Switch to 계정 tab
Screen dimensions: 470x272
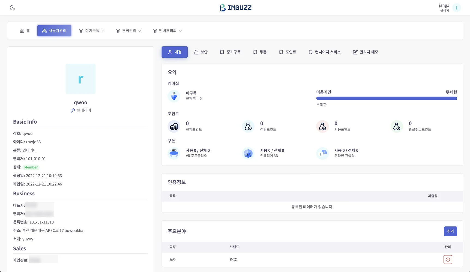[175, 52]
